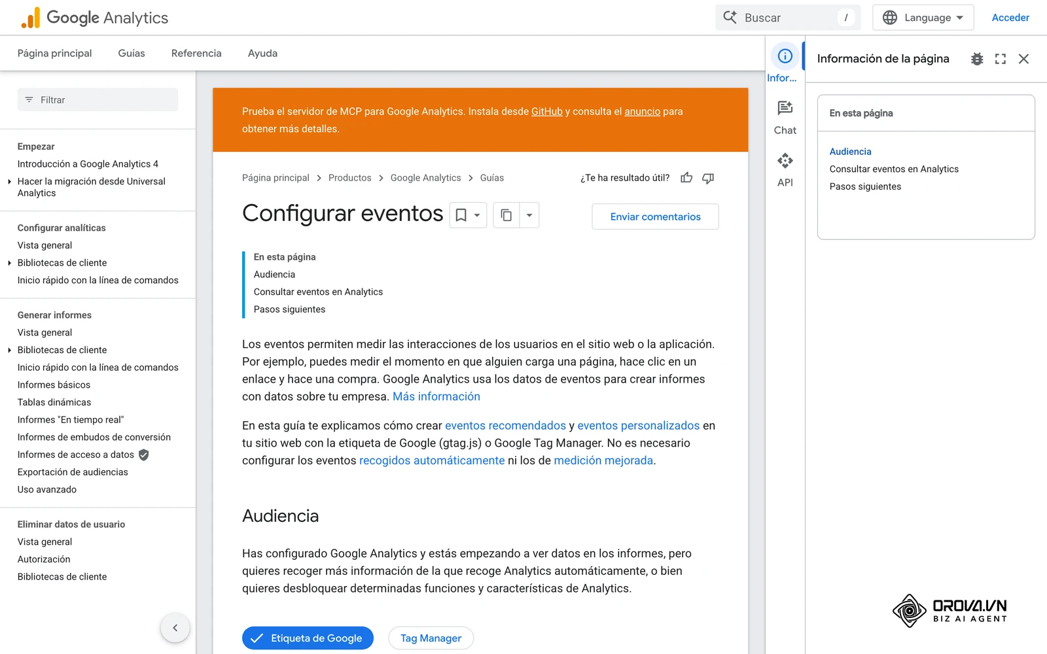Open the GitHub link in the banner
Screen dimensions: 1047x654
[547, 112]
